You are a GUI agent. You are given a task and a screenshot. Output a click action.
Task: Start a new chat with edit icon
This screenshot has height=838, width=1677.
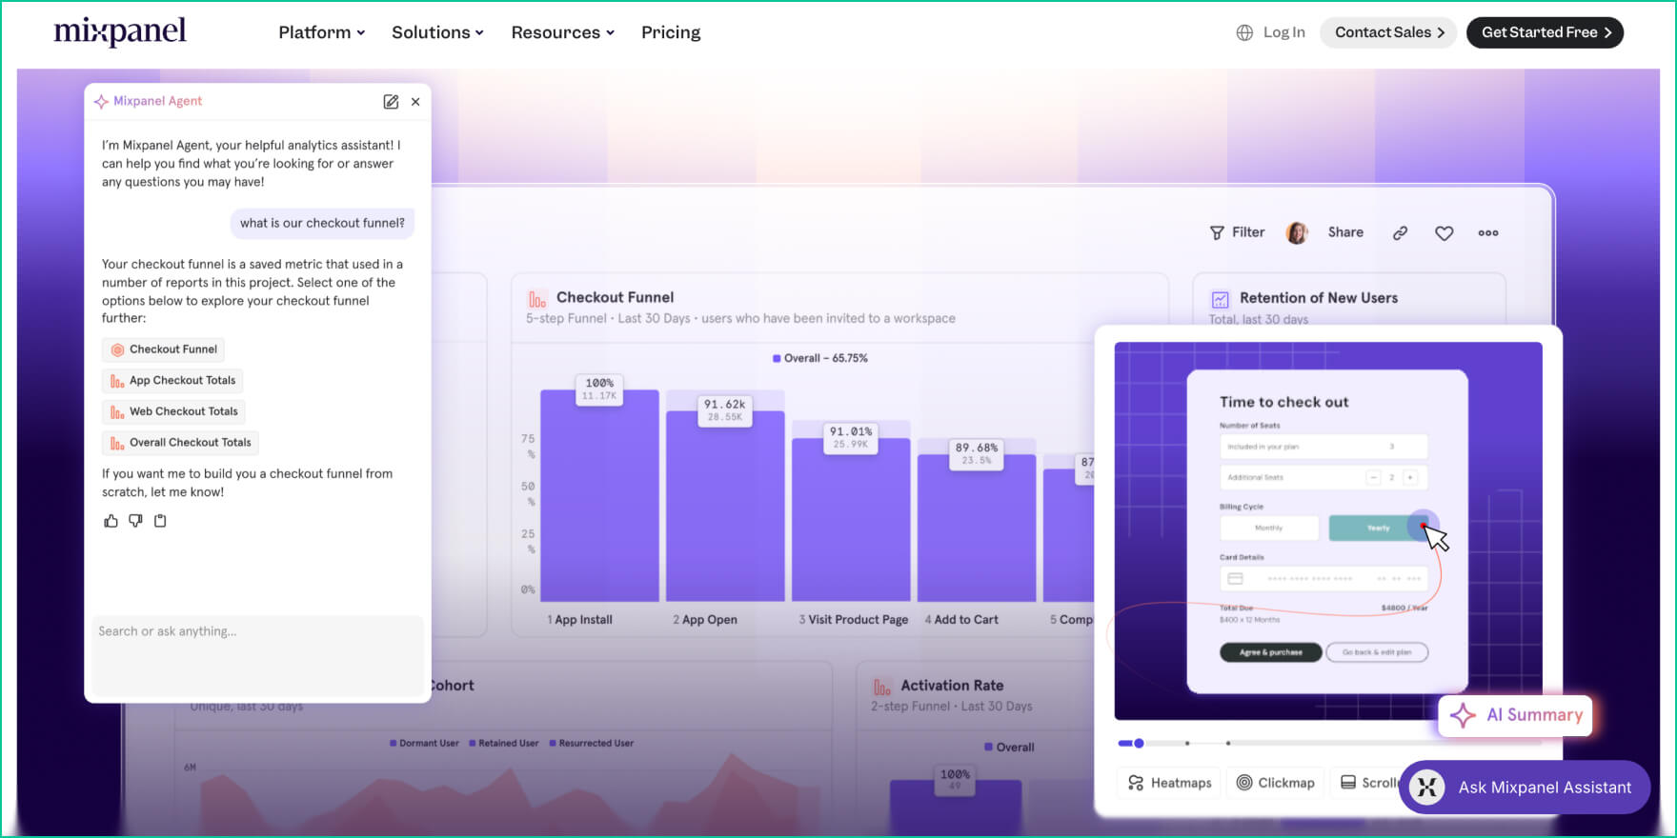pos(391,102)
